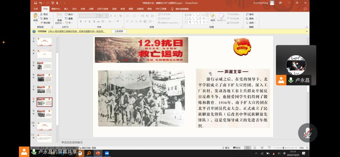The image size is (340, 157).
Task: Switch to Normal view icon in status bar
Action: pyautogui.click(x=247, y=148)
